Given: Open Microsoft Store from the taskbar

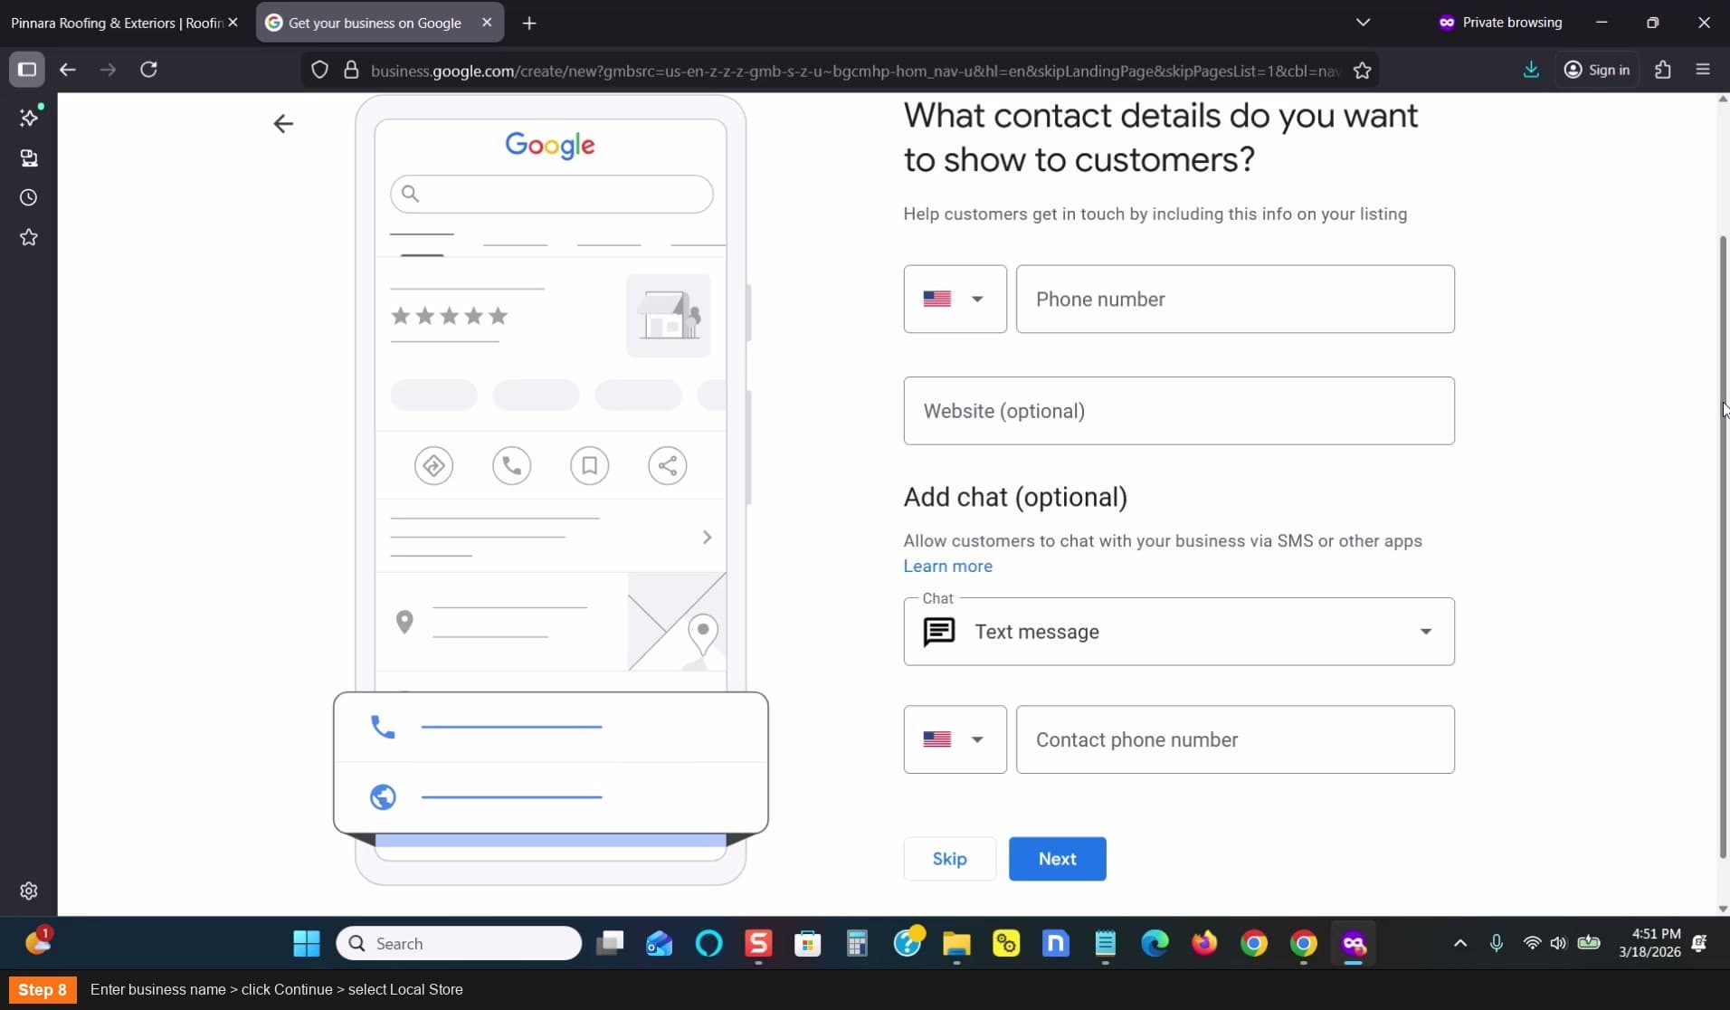Looking at the screenshot, I should (x=807, y=943).
